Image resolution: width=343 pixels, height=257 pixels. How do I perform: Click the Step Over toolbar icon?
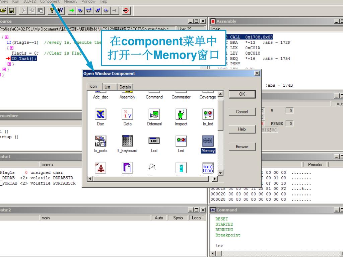click(88, 10)
